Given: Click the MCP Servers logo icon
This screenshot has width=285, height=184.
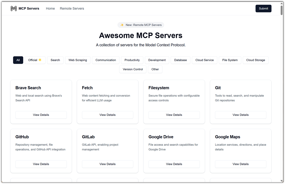Looking at the screenshot, I should pos(14,8).
